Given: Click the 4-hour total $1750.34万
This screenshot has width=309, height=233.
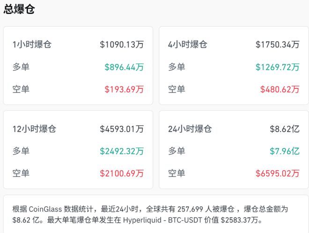Looking at the screenshot, I should 277,45.
